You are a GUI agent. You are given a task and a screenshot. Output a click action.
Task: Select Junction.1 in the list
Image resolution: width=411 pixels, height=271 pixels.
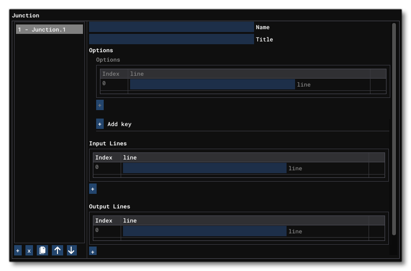[49, 30]
